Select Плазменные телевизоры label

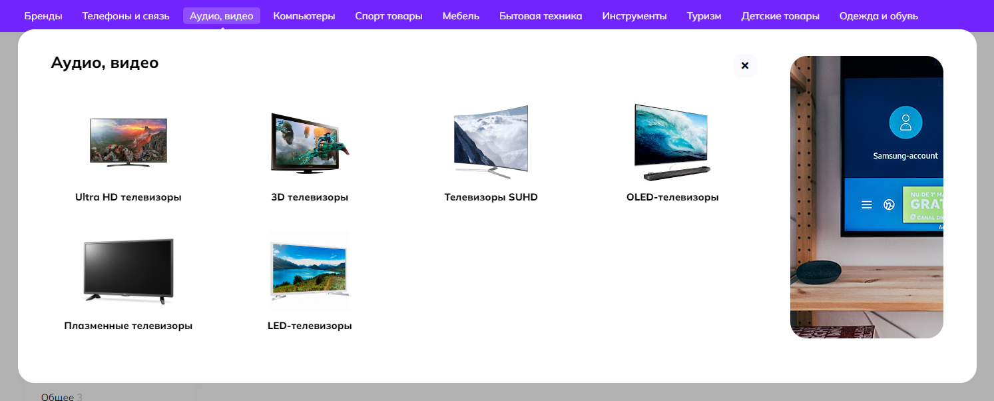click(x=128, y=326)
